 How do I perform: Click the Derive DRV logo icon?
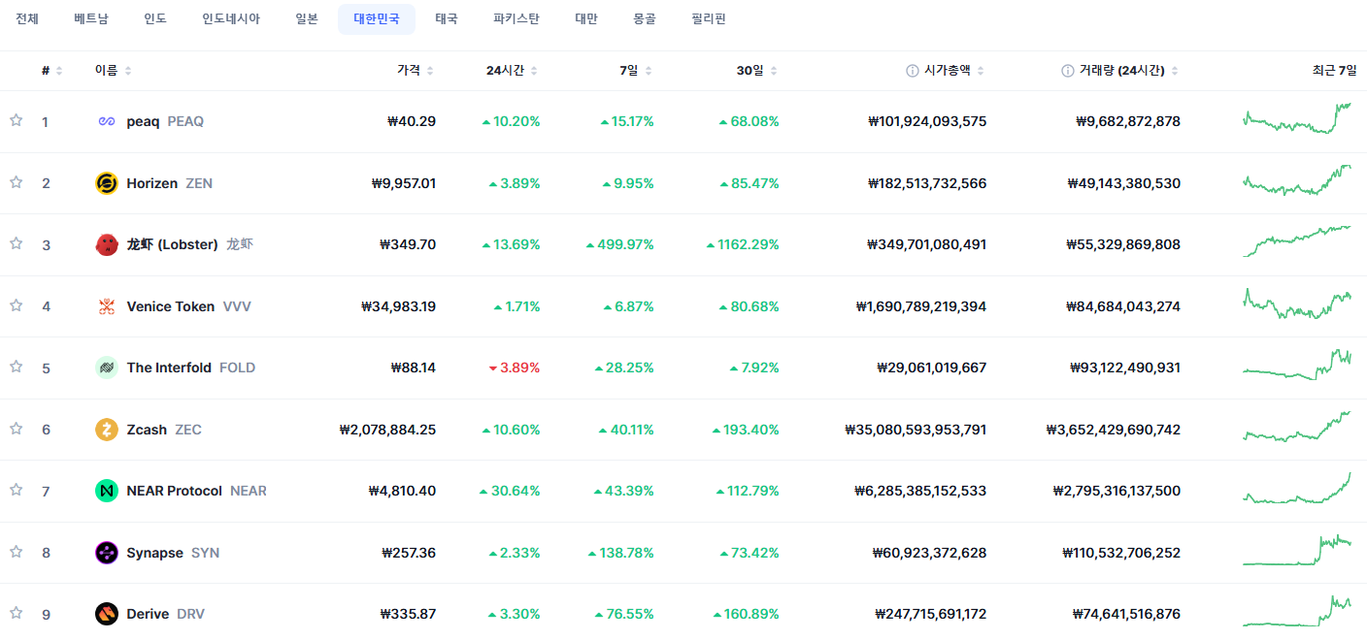107,614
